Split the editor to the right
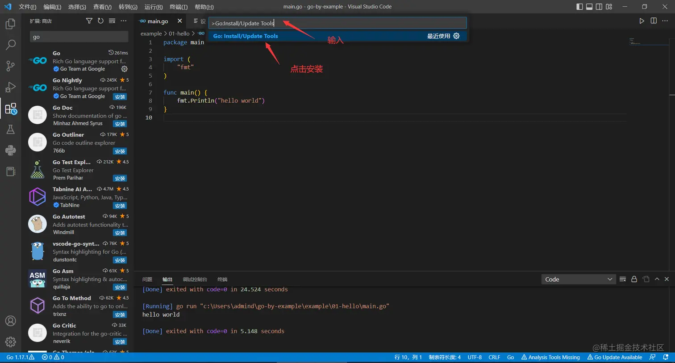Viewport: 675px width, 363px height. coord(654,21)
